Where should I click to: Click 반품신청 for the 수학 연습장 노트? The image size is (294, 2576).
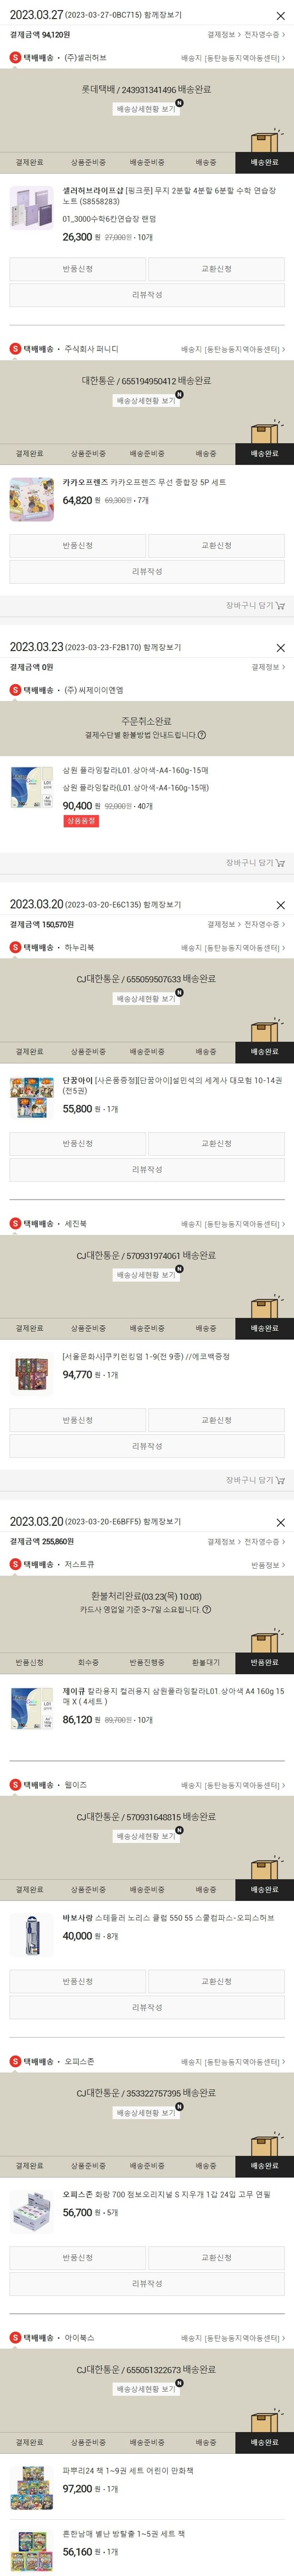(x=78, y=269)
